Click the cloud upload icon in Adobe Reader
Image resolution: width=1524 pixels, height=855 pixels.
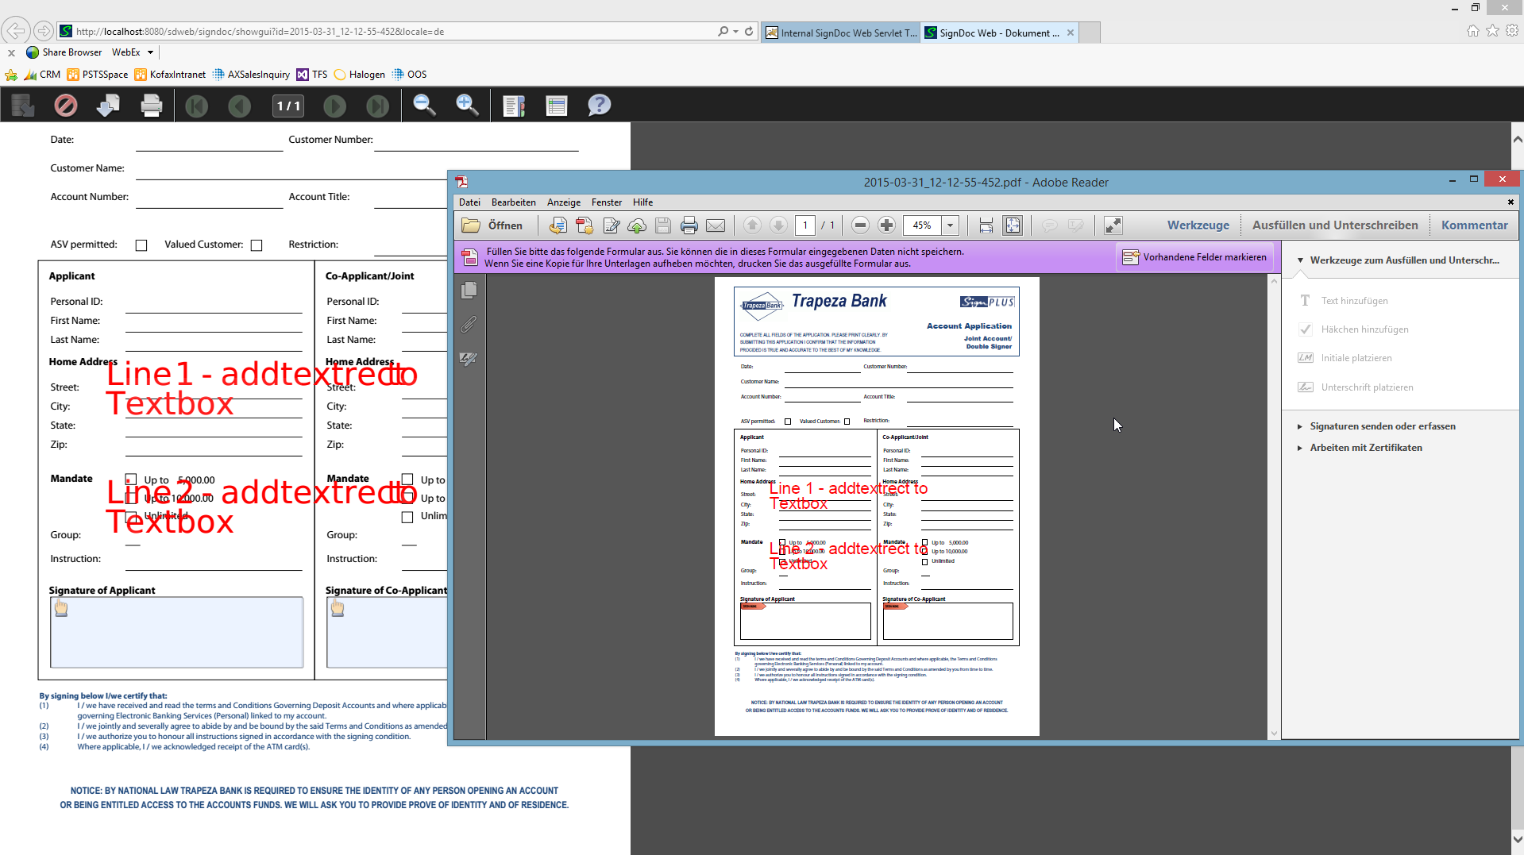click(x=637, y=225)
